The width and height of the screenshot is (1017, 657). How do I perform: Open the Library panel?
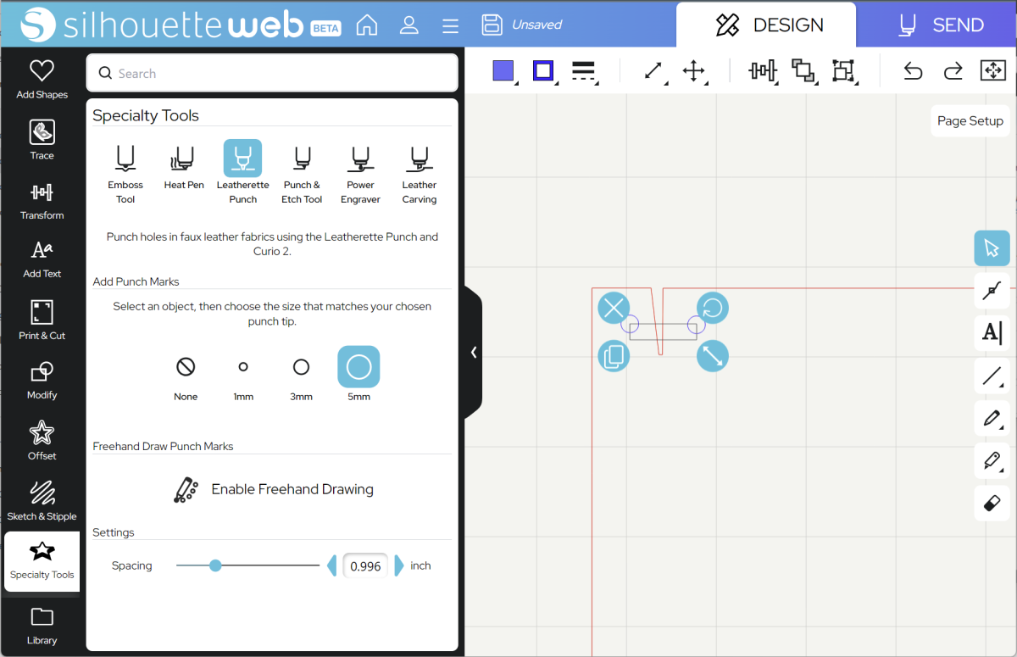(42, 625)
